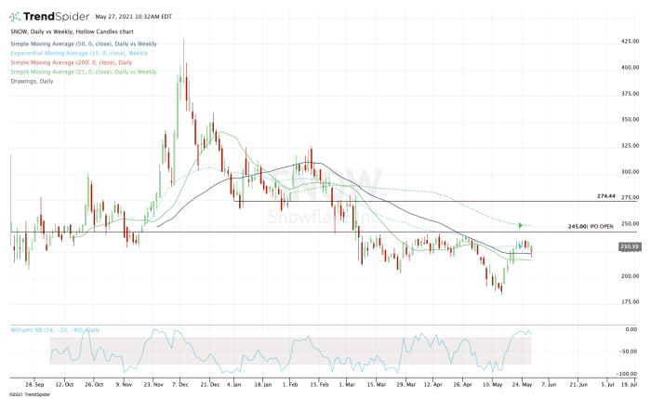
Task: Click the 1. Mar date on time axis
Action: click(347, 382)
